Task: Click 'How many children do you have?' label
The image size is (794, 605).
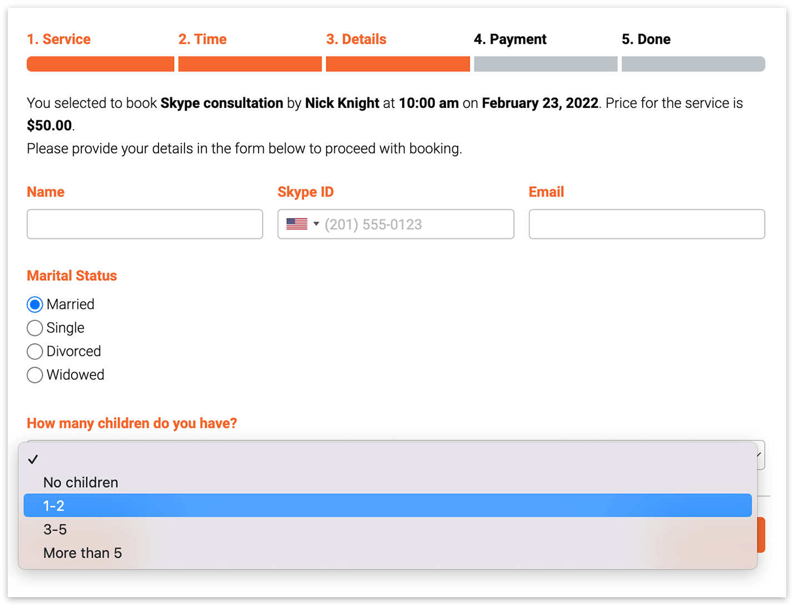Action: pos(132,423)
